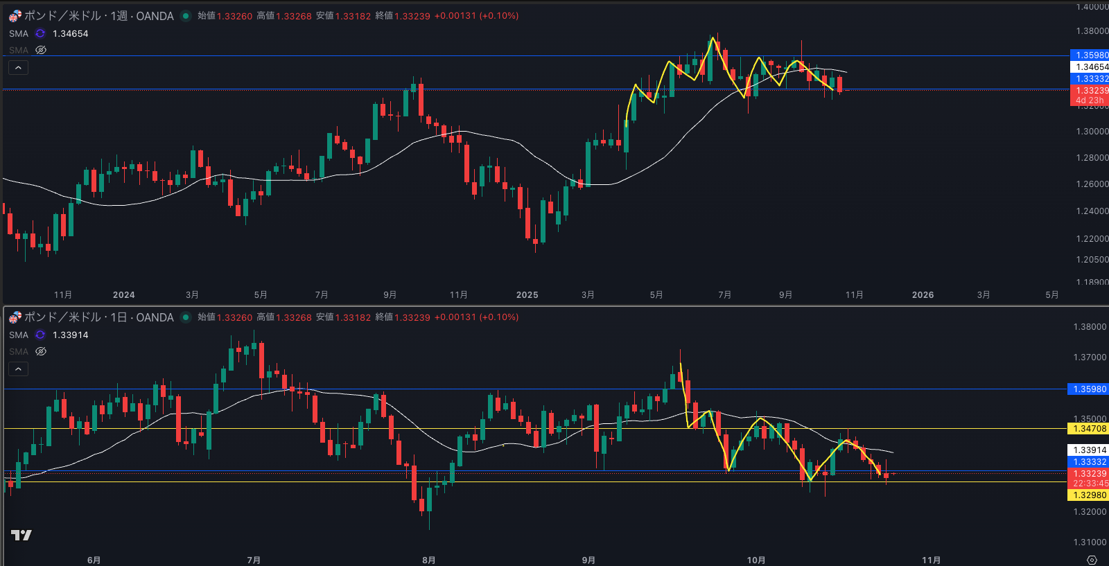This screenshot has height=566, width=1109.
Task: Click the GBP/USD flag icon on daily chart
Action: click(15, 317)
